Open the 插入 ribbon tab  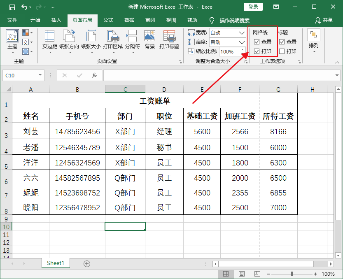tap(56, 19)
